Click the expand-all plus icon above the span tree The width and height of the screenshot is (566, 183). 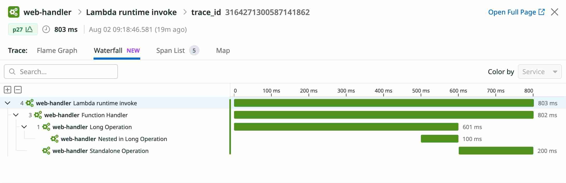[x=7, y=90]
